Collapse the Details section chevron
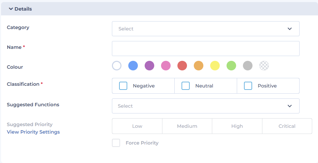The height and width of the screenshot is (163, 318). (11, 9)
